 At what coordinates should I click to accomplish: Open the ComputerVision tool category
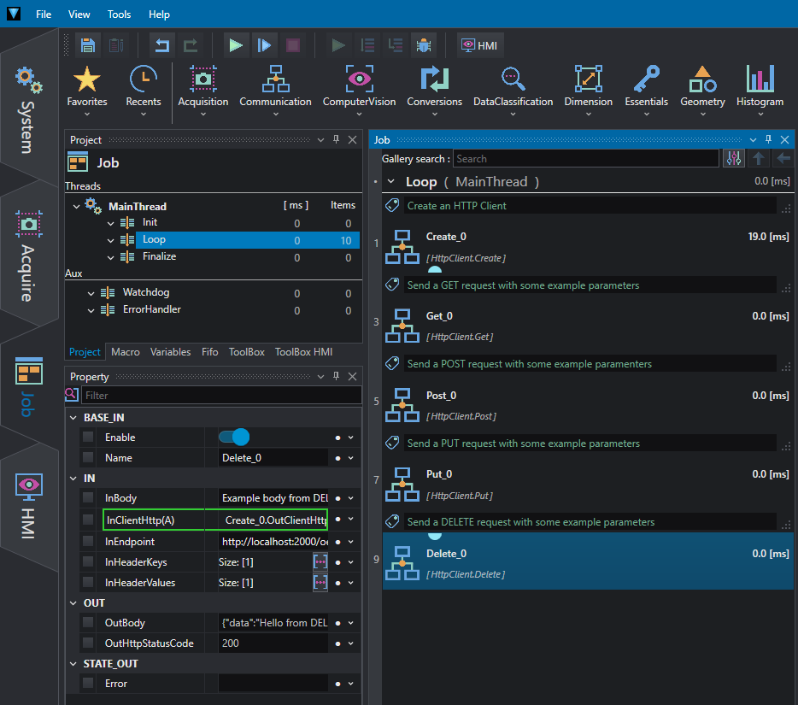tap(360, 91)
